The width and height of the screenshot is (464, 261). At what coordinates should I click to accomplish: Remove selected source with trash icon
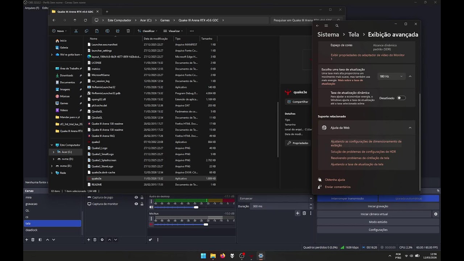(95, 240)
